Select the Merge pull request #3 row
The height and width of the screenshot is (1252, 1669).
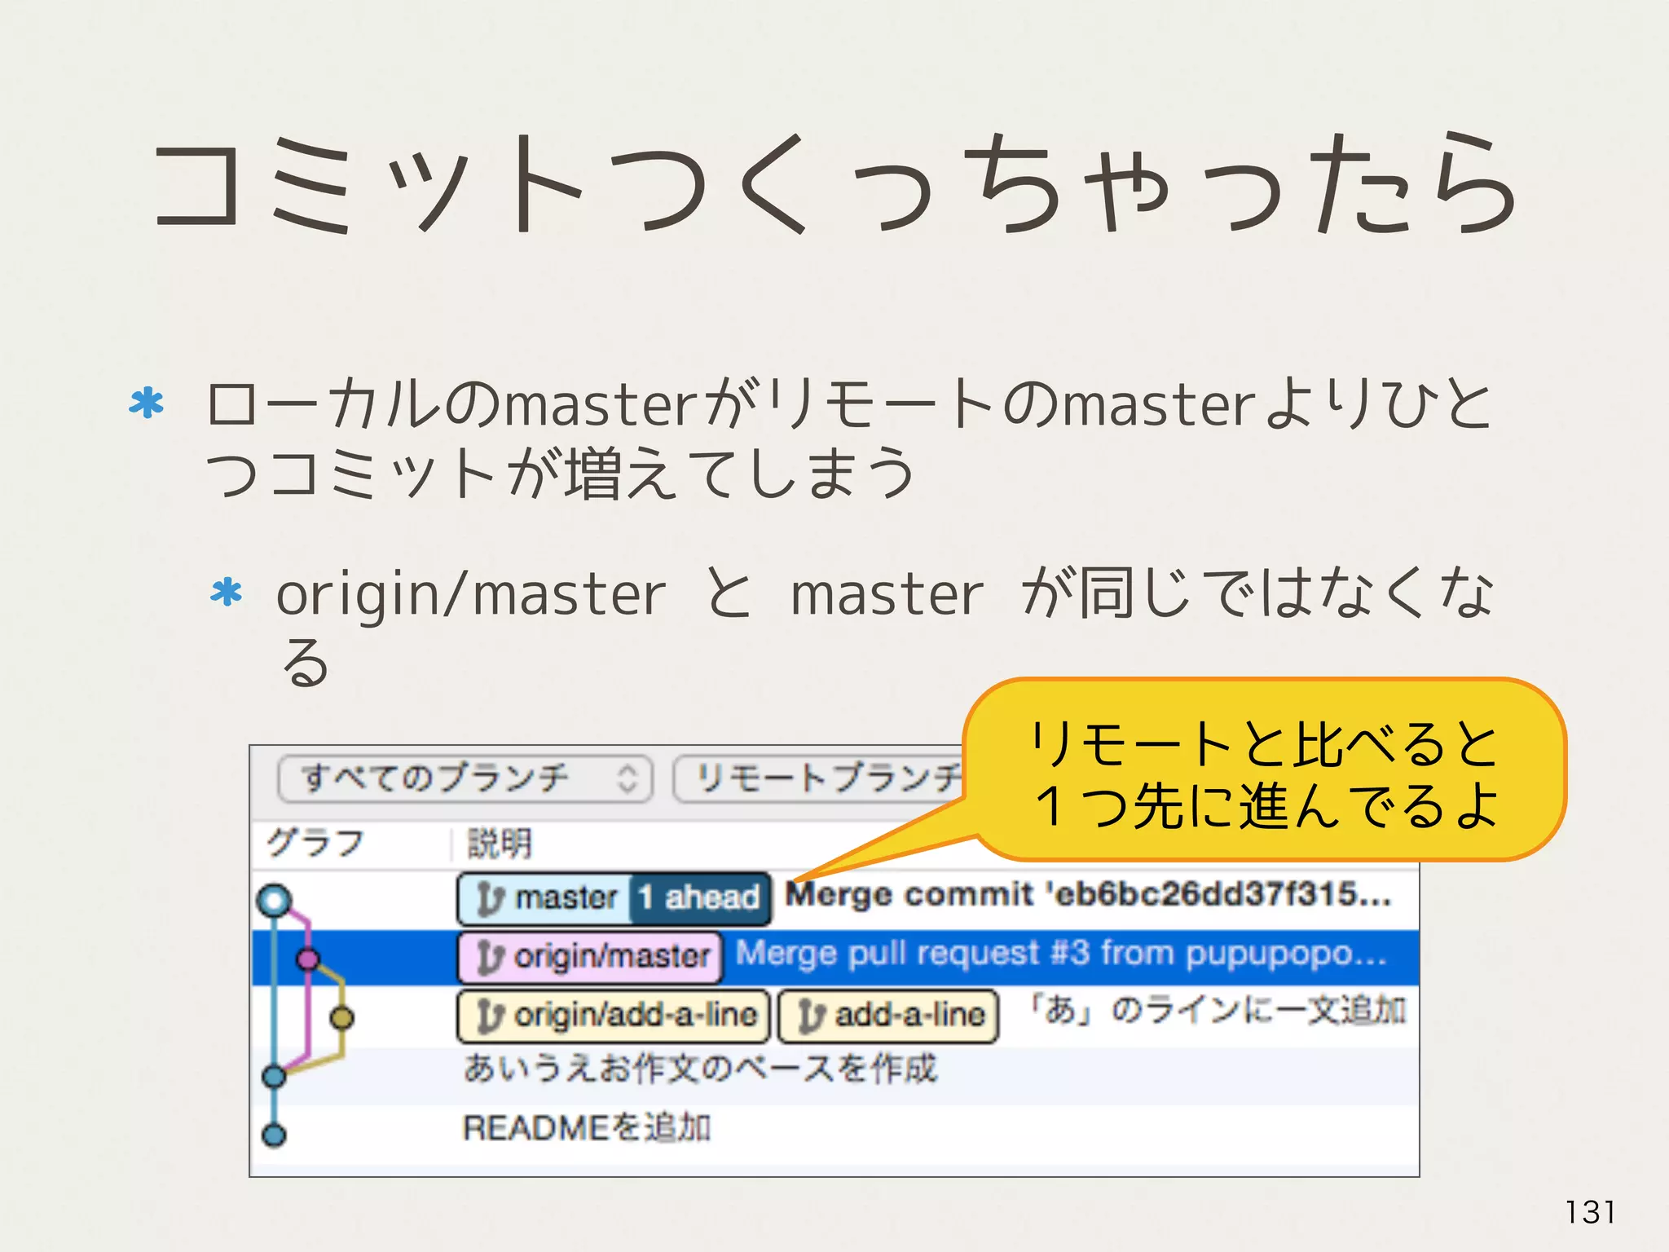1059,954
